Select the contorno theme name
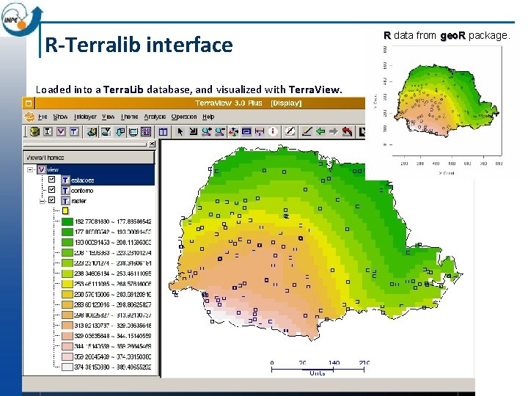This screenshot has width=528, height=396. [82, 191]
